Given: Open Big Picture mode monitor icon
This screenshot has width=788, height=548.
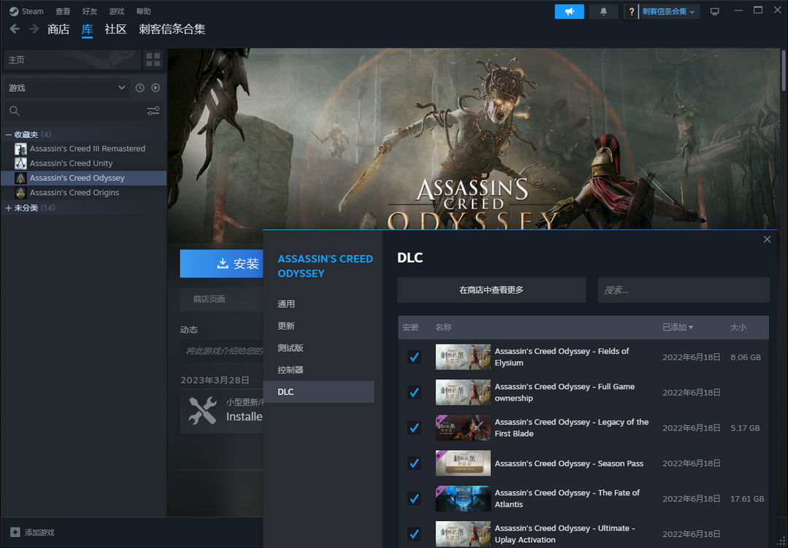Looking at the screenshot, I should click(x=714, y=12).
